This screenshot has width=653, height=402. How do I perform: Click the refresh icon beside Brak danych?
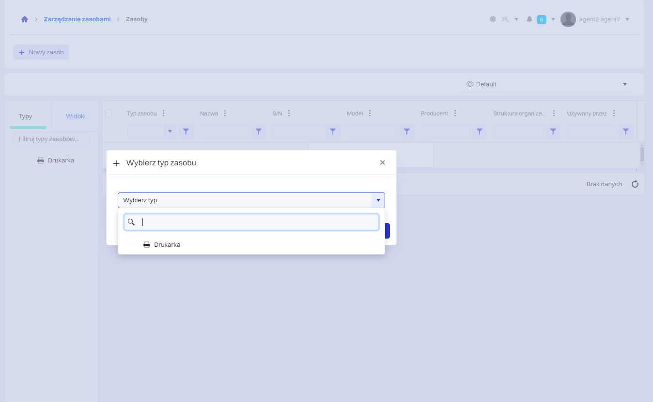click(635, 184)
